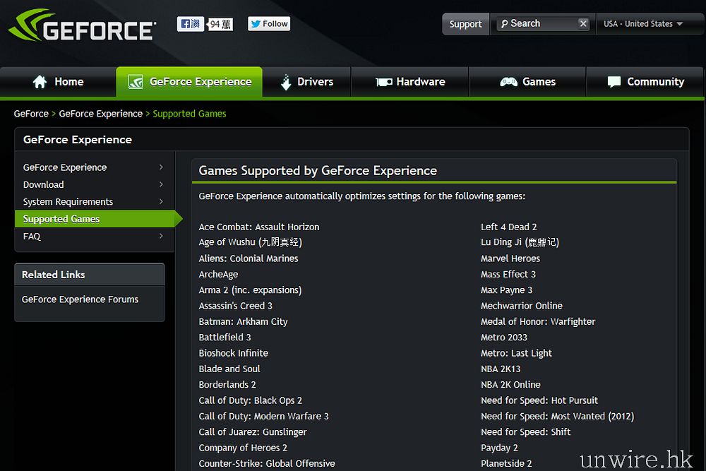Image resolution: width=706 pixels, height=471 pixels.
Task: Expand the Download sidebar arrow
Action: 161,184
